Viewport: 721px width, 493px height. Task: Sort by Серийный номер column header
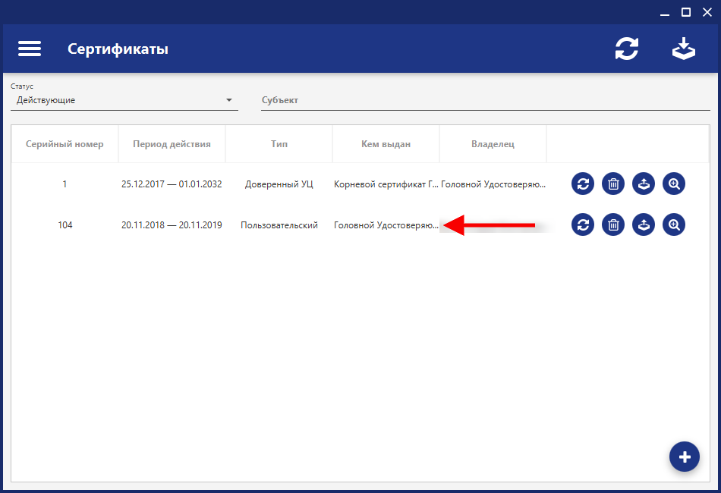coord(65,144)
